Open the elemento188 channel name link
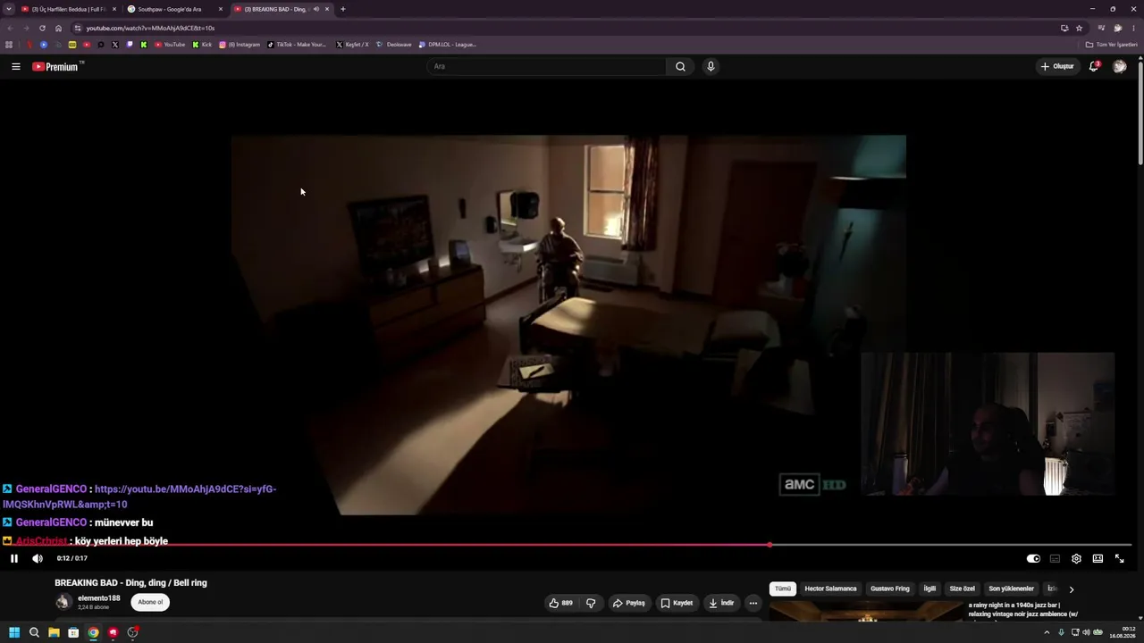The image size is (1144, 643). click(98, 598)
